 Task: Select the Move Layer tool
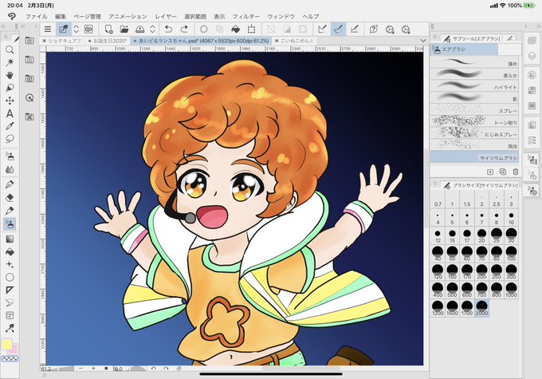(10, 101)
